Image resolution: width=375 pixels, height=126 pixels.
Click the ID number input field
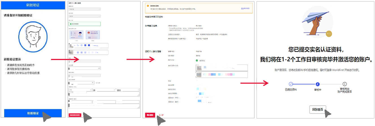84,76
